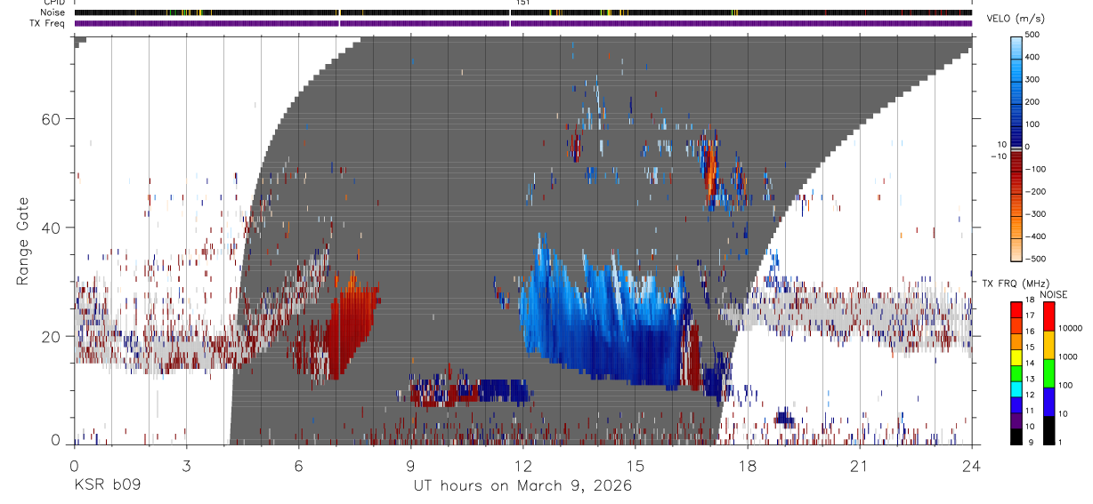Click the "Range Gate" y-axis label
This screenshot has height=504, width=1093.
click(25, 242)
